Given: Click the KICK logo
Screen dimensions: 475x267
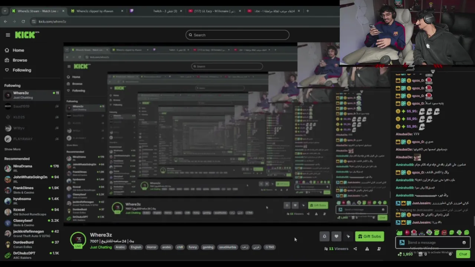Looking at the screenshot, I should tap(27, 35).
